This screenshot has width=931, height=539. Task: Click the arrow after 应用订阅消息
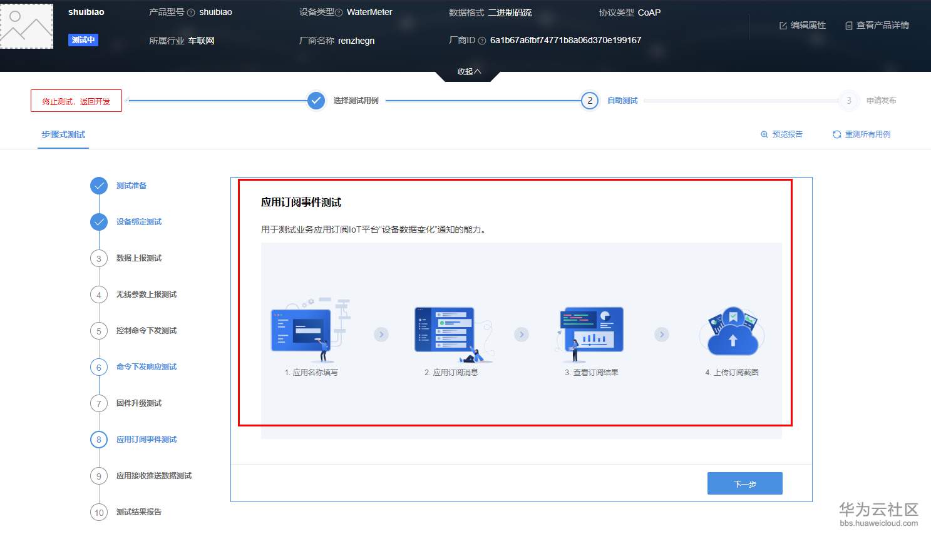[x=522, y=335]
